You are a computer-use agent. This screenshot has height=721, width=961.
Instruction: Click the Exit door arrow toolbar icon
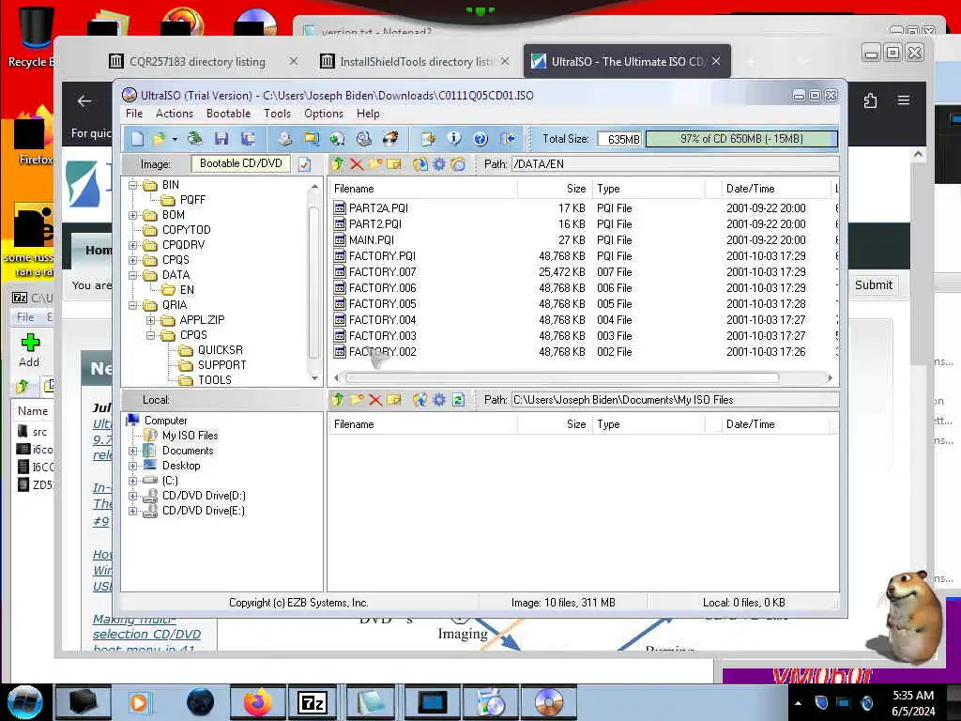(x=508, y=139)
